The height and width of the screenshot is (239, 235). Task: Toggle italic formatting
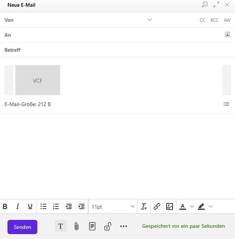[18, 206]
